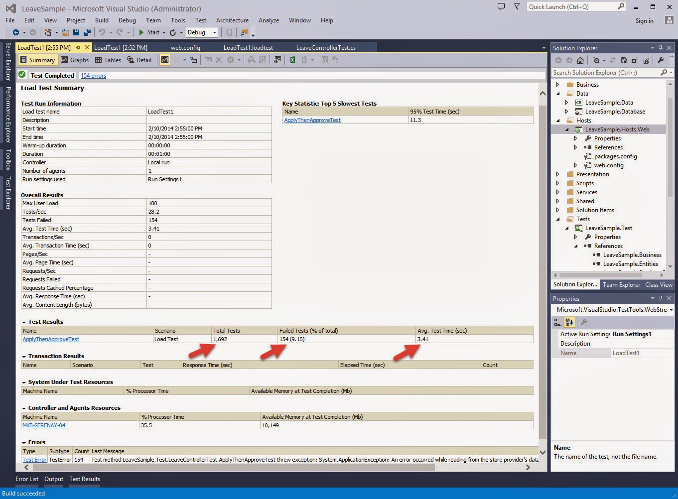Viewport: 678px width, 499px height.
Task: Switch to the LeaveControllerTest.cs tab
Action: coord(326,47)
